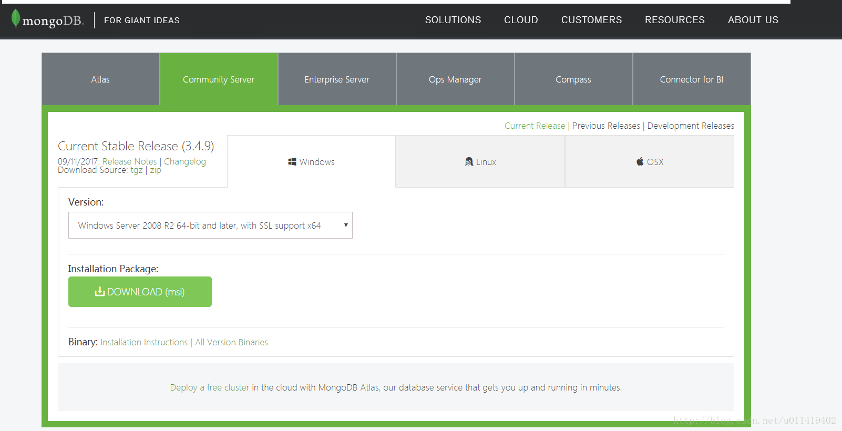Open the All Version Binaries link
Screen dimensions: 842x431
point(231,342)
